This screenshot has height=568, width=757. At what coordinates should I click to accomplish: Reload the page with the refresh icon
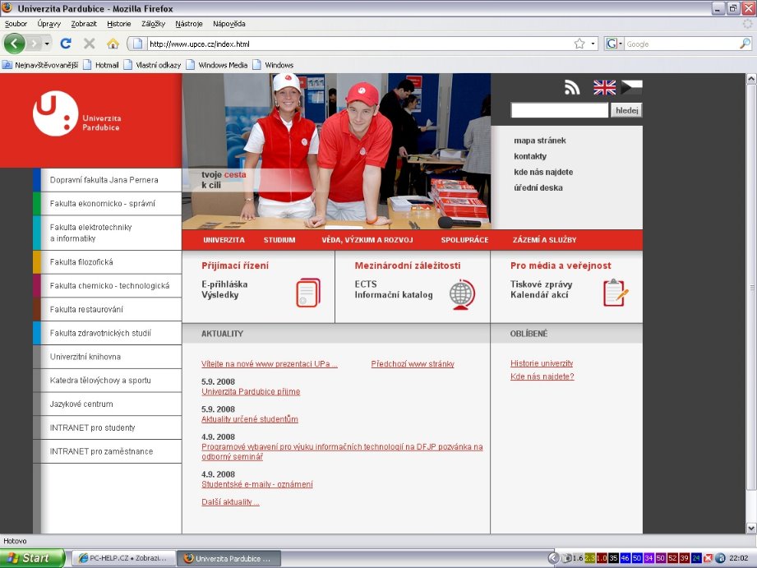(x=66, y=44)
